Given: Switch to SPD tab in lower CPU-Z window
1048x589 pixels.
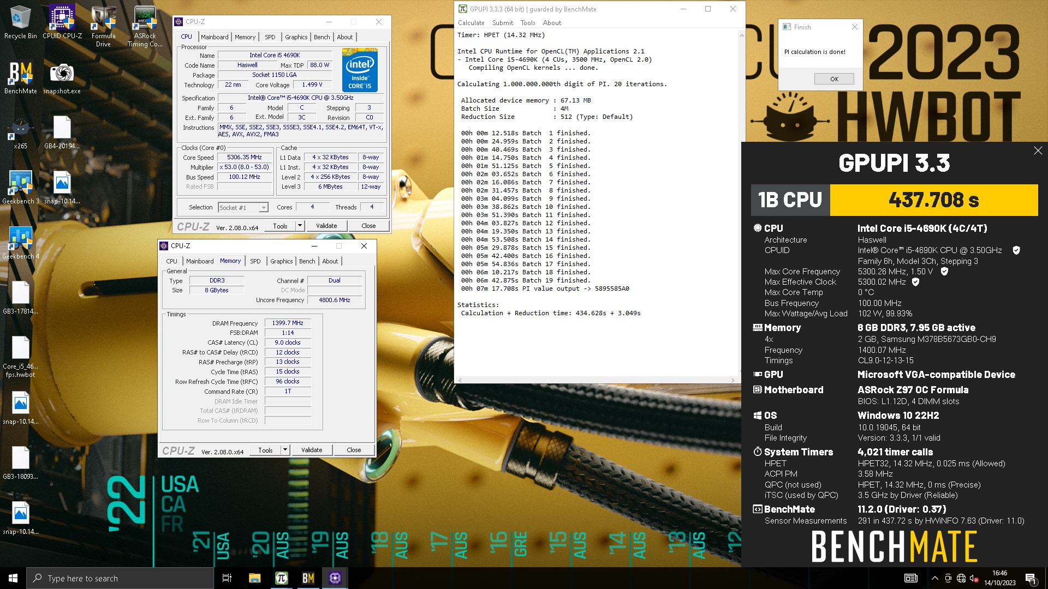Looking at the screenshot, I should click(x=255, y=261).
